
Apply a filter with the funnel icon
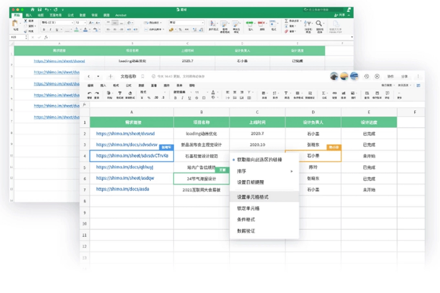coord(286,94)
